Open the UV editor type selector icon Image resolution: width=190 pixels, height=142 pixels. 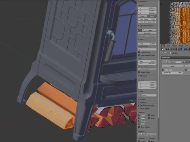click(163, 46)
